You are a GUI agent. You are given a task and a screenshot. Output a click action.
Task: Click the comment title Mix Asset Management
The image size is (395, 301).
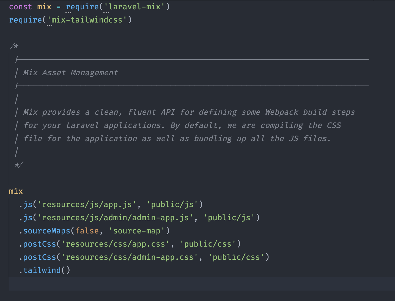tap(70, 73)
